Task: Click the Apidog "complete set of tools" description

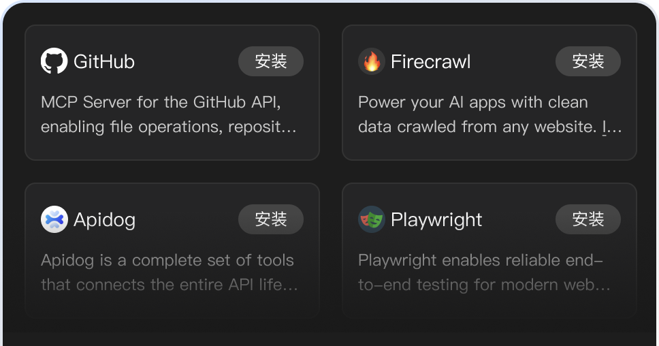Action: (x=167, y=260)
